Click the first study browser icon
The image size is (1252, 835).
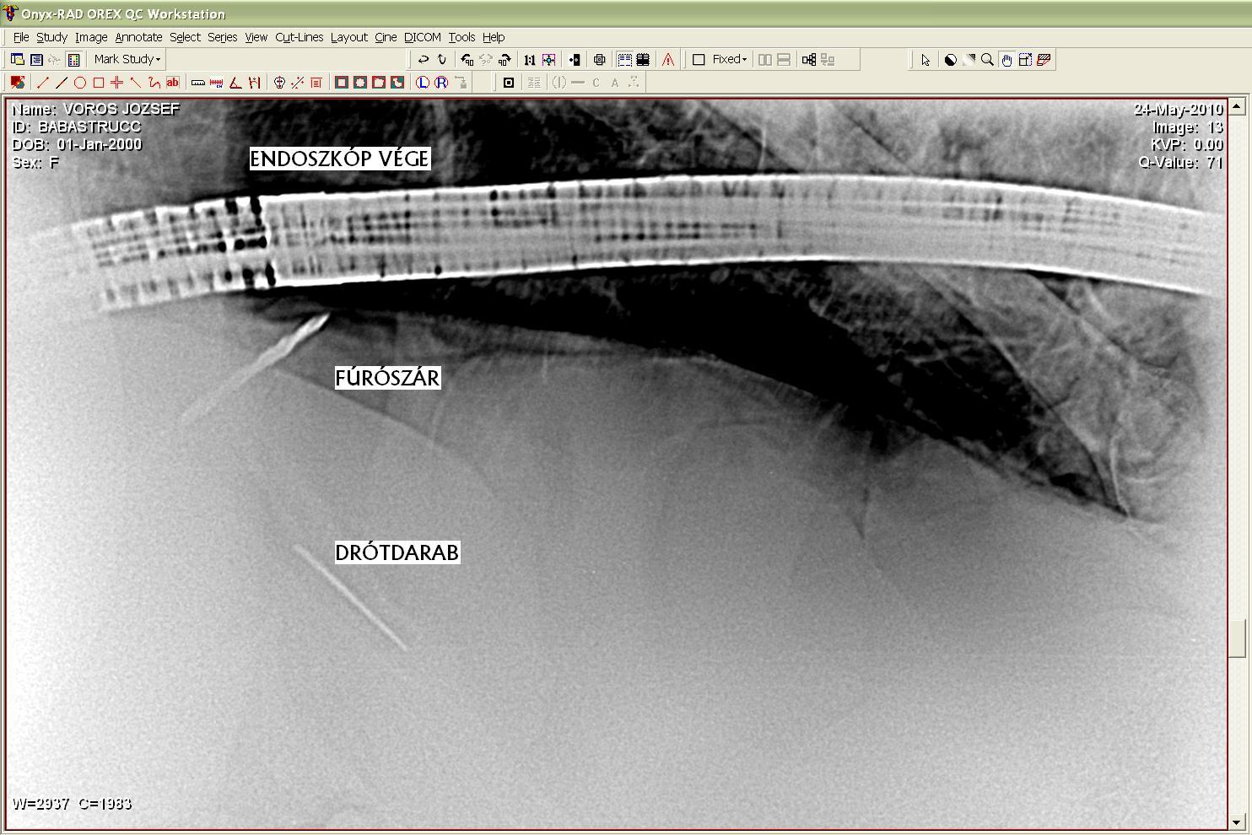(17, 59)
